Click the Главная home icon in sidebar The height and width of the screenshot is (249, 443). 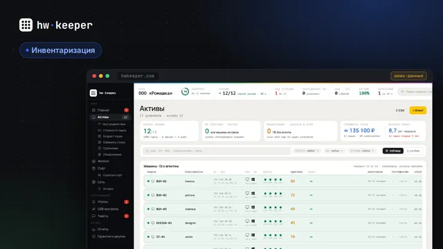93,110
